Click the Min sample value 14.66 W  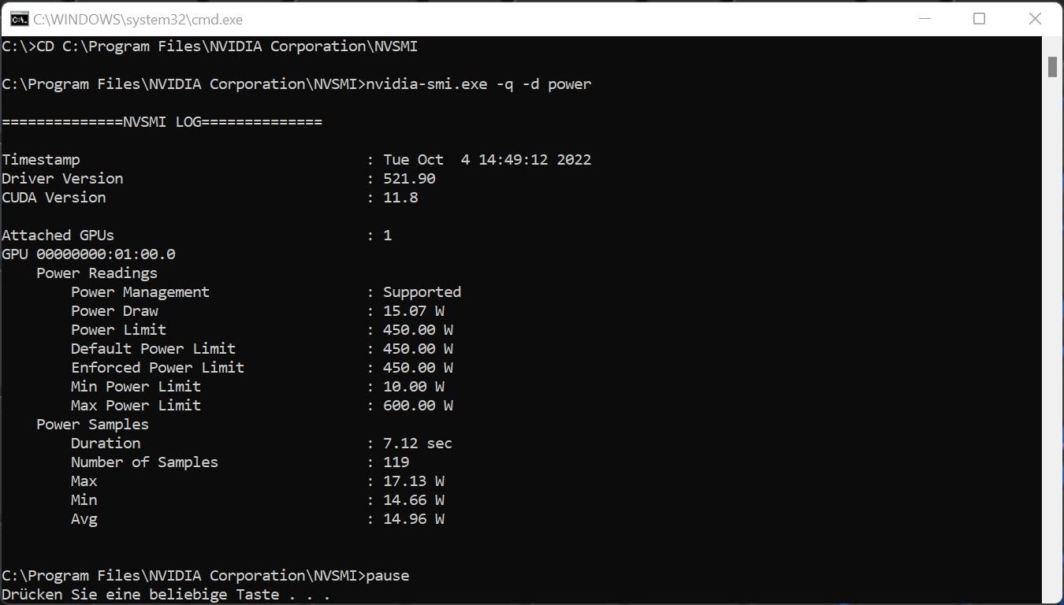414,500
